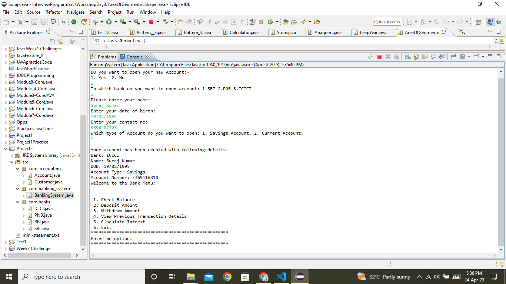This screenshot has height=284, width=506.
Task: Select mini-statement.txt file
Action: coord(41,235)
